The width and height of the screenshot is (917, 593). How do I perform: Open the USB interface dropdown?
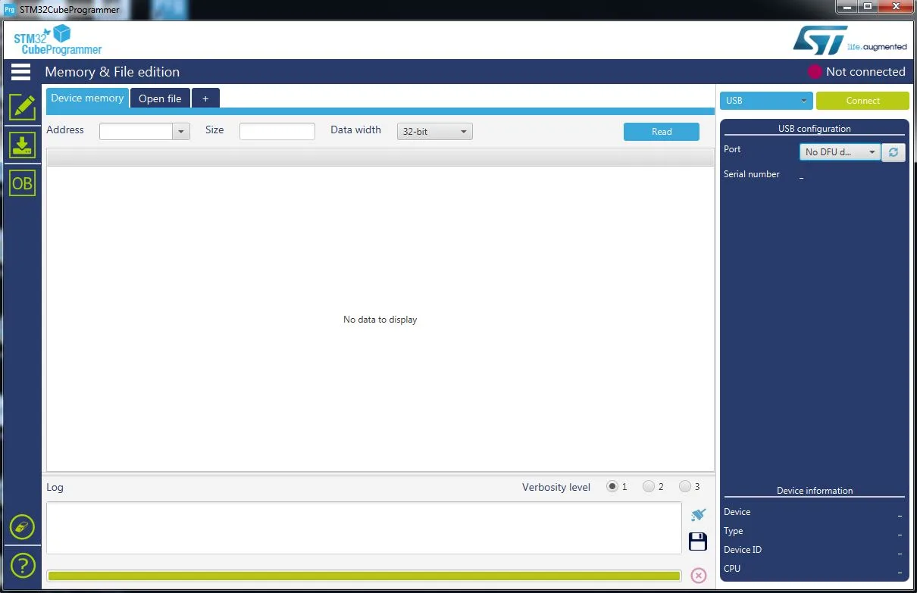point(766,101)
